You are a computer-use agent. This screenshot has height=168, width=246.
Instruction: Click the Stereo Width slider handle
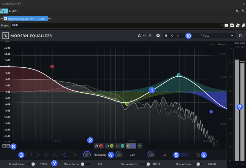click(148, 164)
